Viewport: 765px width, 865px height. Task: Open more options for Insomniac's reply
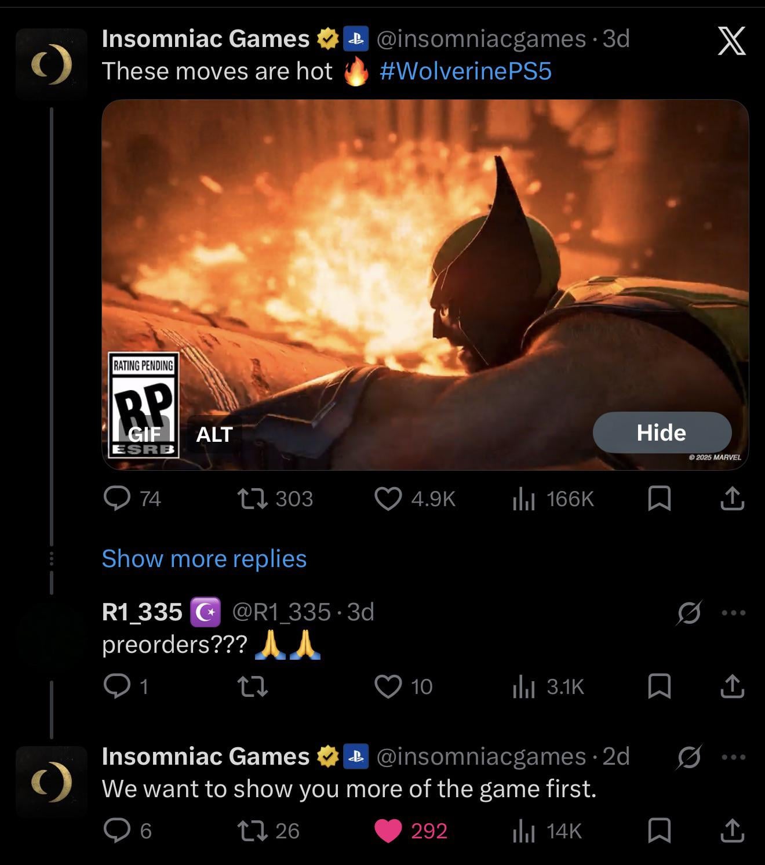(x=734, y=757)
